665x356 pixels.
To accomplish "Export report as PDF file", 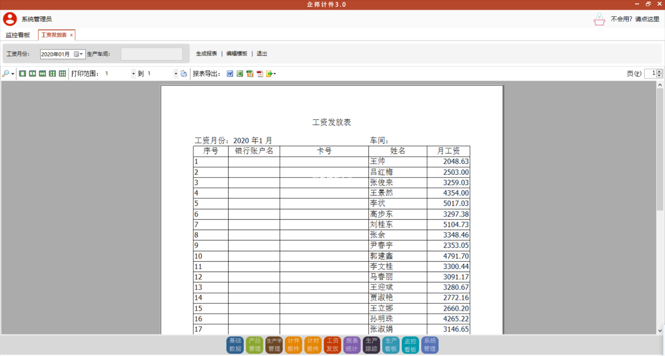I will click(260, 74).
